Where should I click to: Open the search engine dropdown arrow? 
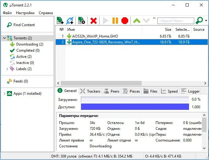point(206,21)
